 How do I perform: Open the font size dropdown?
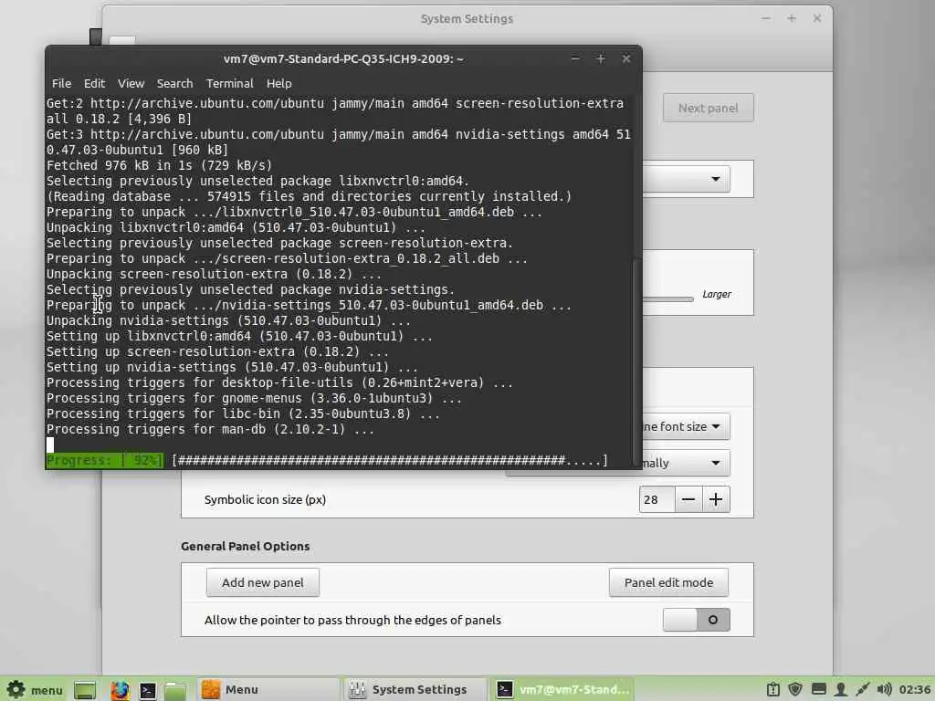pos(686,427)
